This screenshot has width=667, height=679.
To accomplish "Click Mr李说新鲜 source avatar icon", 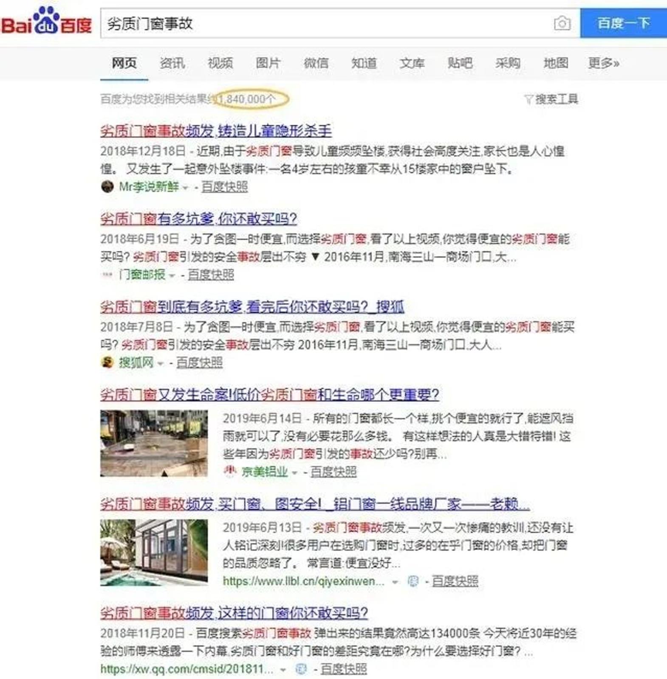I will pyautogui.click(x=107, y=186).
